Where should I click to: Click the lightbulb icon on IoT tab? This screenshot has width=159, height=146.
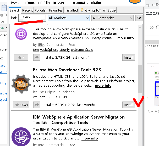(x=82, y=10)
